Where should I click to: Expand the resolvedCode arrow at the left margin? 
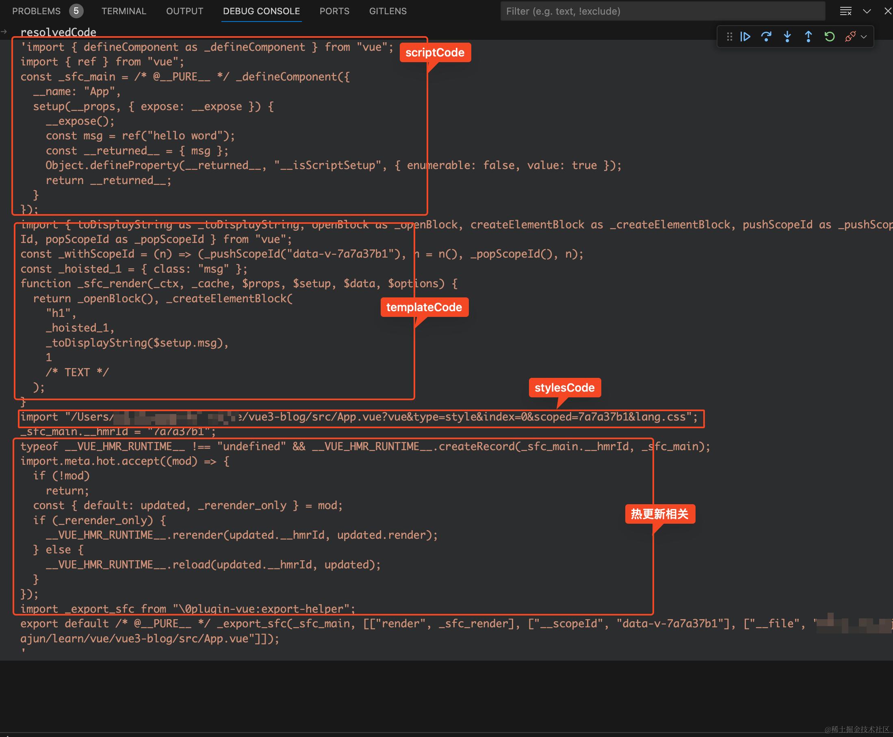pyautogui.click(x=4, y=31)
